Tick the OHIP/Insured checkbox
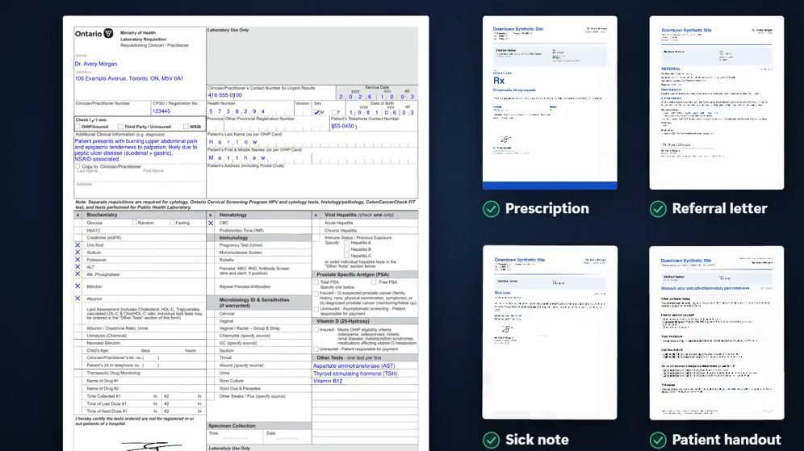 (77, 127)
